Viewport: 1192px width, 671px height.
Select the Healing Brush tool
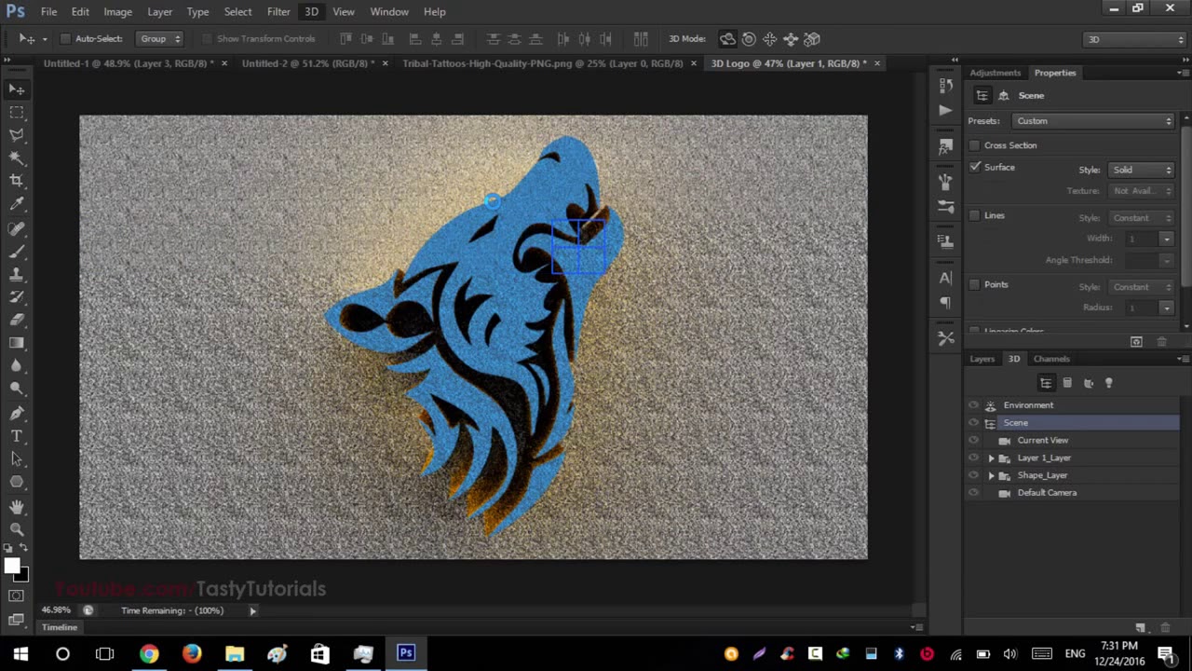click(17, 228)
